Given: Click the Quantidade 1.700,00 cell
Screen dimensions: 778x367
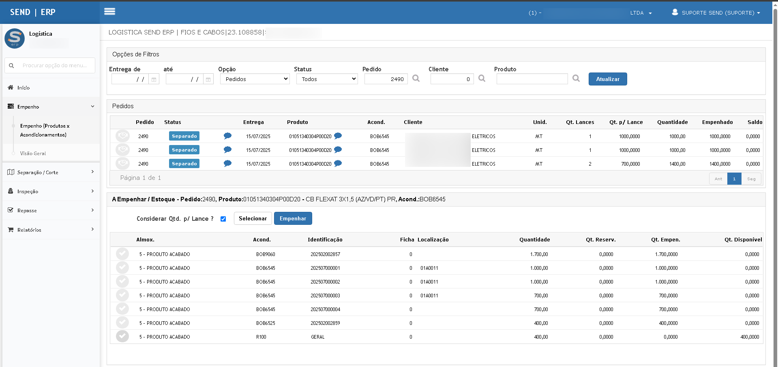Looking at the screenshot, I should [x=539, y=254].
